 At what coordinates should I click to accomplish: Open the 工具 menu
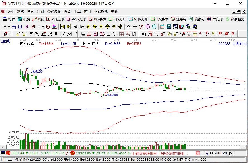pyautogui.click(x=77, y=11)
